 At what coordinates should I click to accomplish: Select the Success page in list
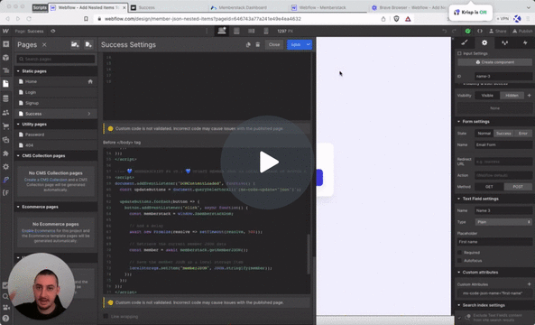[x=56, y=114]
